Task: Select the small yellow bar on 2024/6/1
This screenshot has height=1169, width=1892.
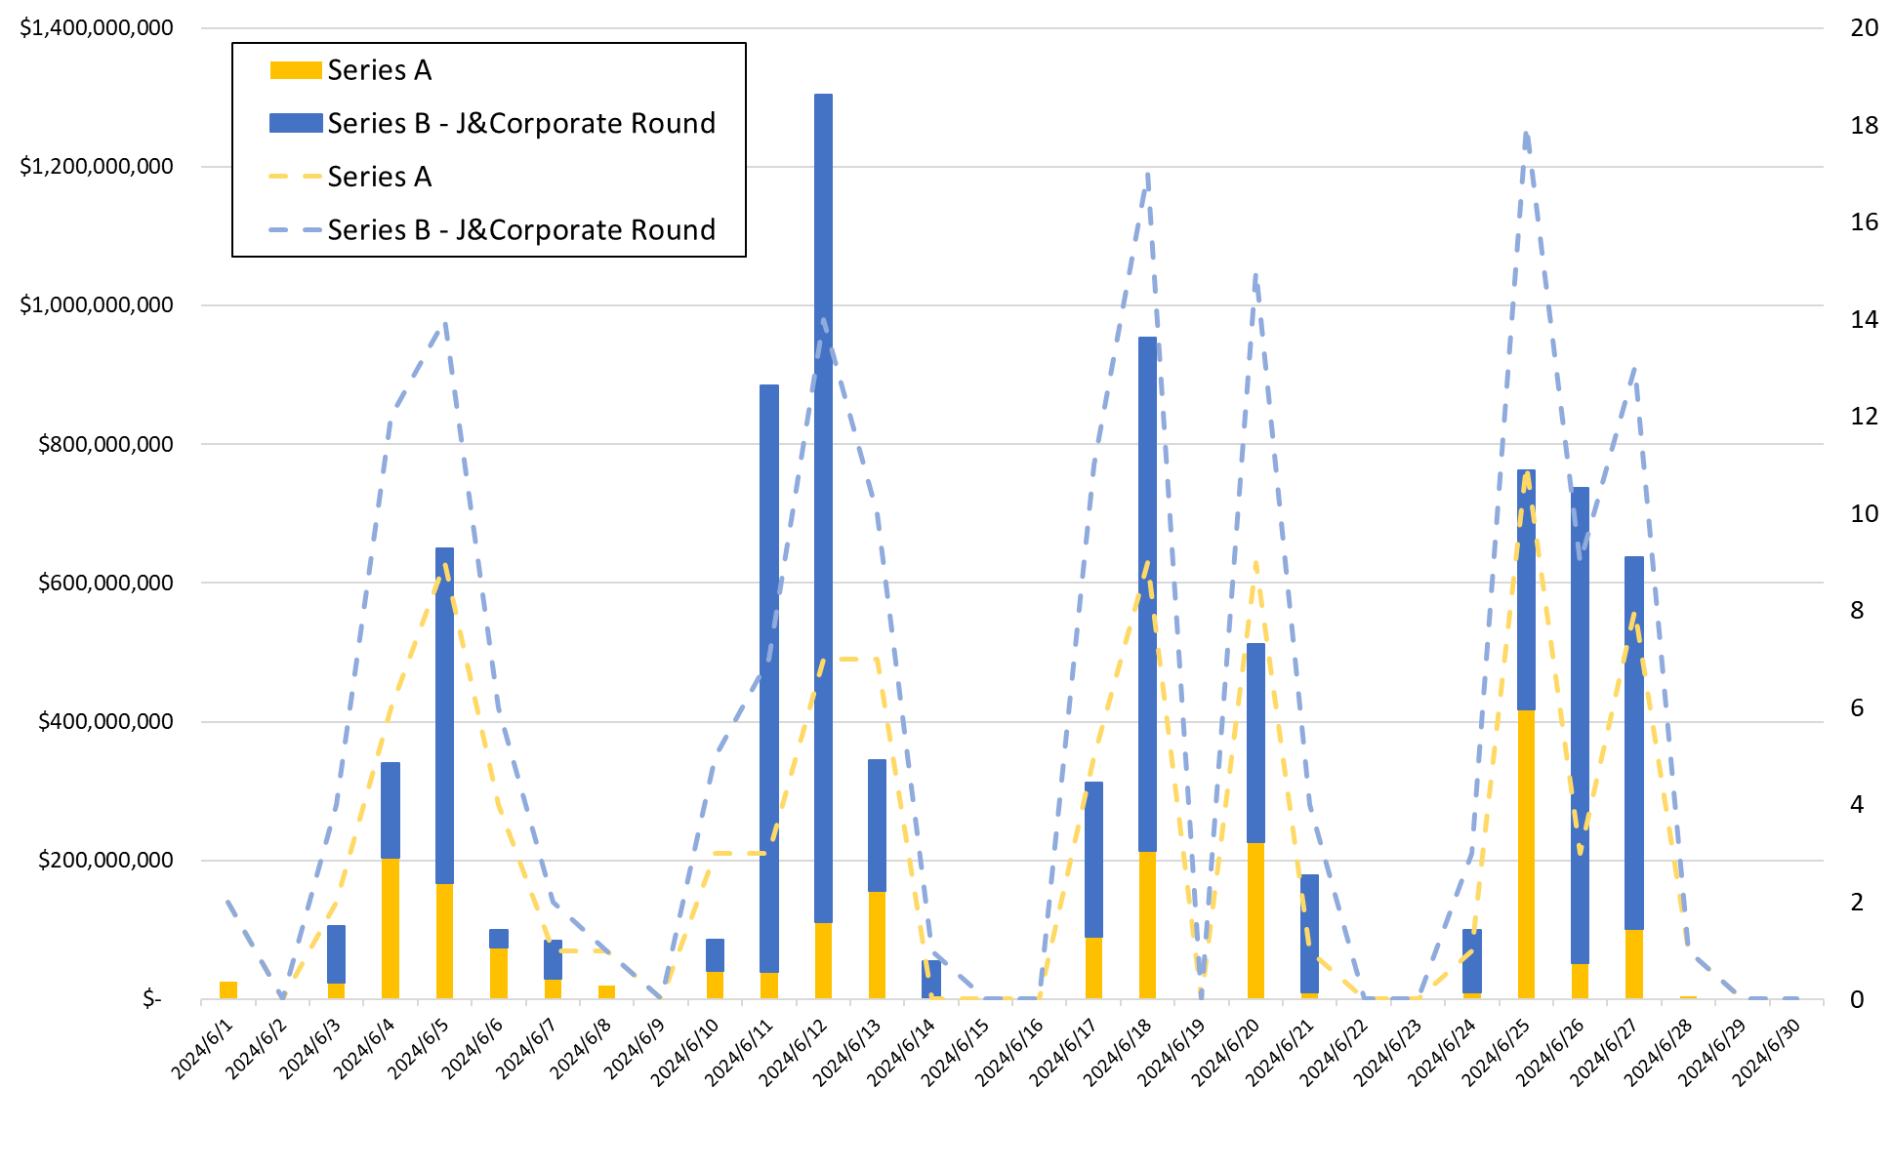Action: coord(228,989)
